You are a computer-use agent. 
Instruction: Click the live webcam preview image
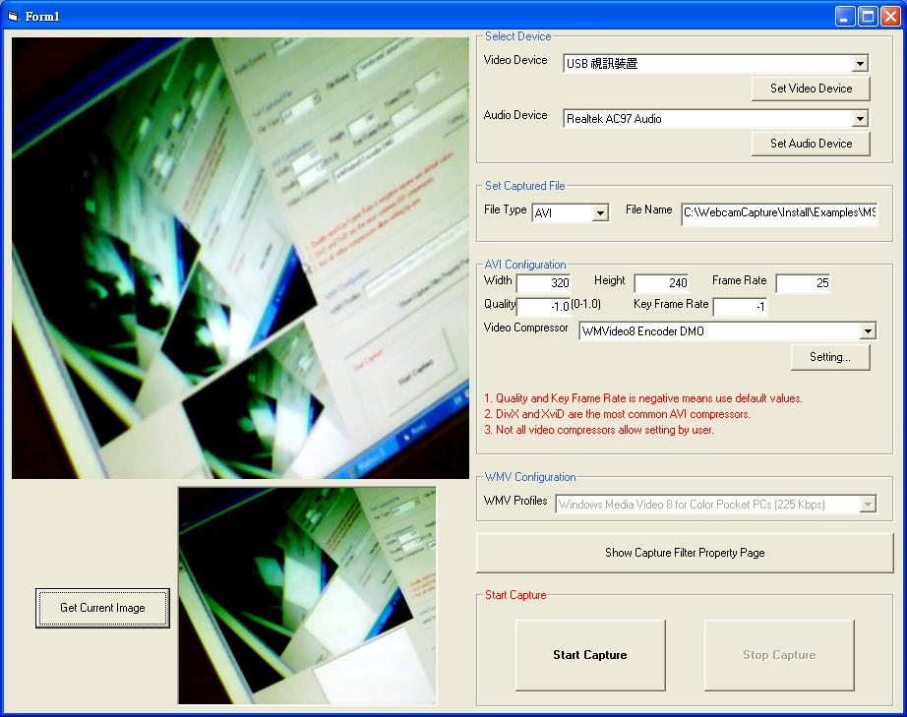pos(240,258)
